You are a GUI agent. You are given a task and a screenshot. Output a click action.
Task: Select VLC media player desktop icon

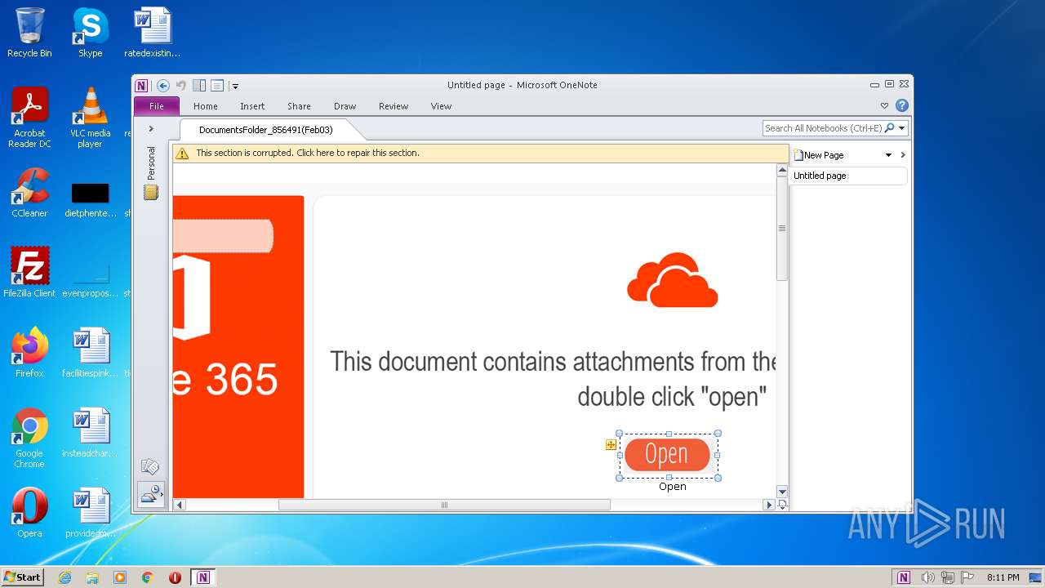[x=90, y=118]
